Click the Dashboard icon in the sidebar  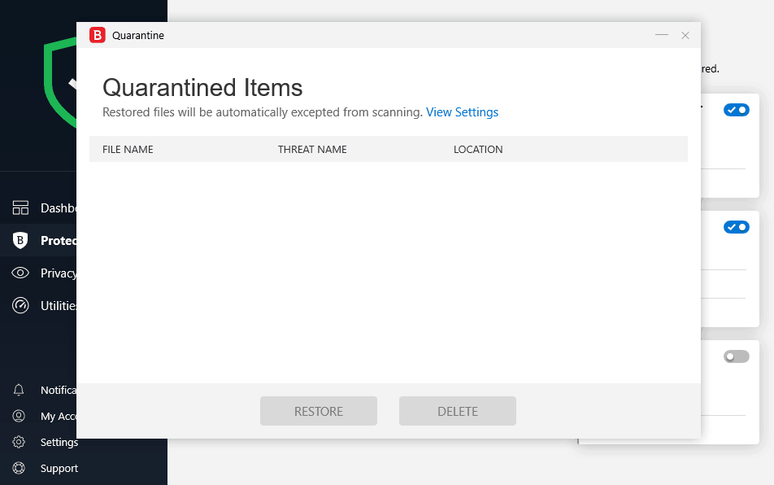pos(20,208)
